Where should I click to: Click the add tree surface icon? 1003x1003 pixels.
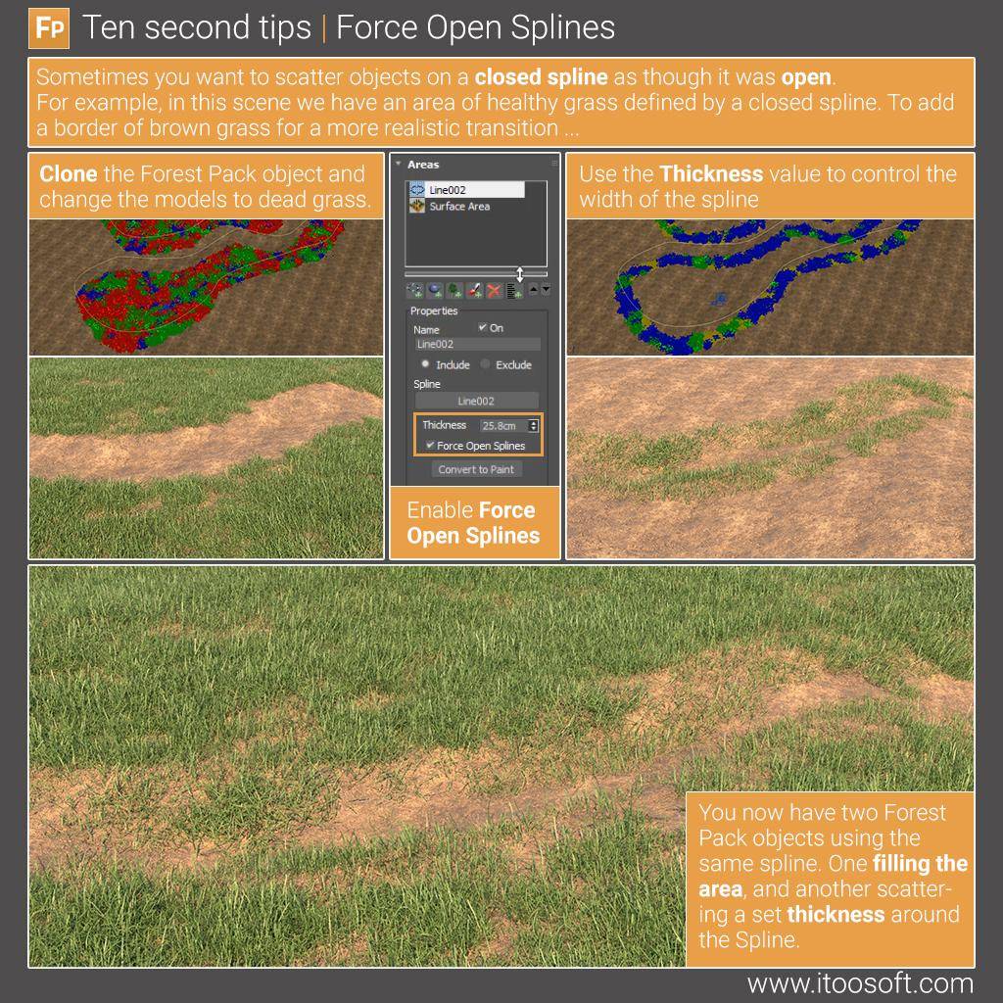pos(453,291)
